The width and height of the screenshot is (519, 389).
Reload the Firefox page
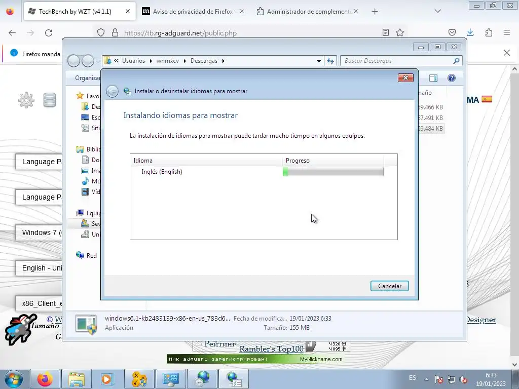(49, 33)
